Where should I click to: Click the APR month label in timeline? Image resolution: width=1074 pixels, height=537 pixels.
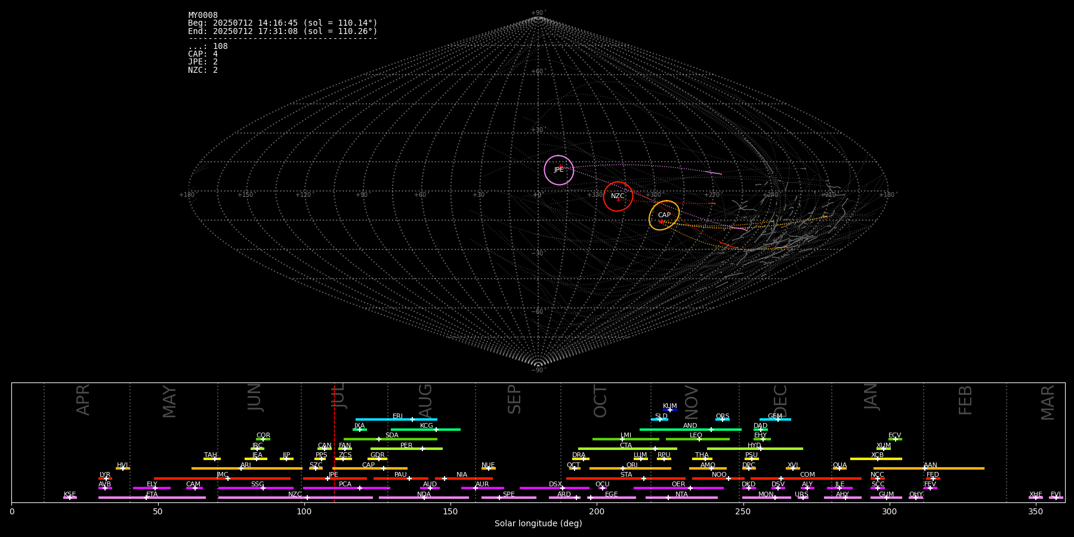point(83,399)
